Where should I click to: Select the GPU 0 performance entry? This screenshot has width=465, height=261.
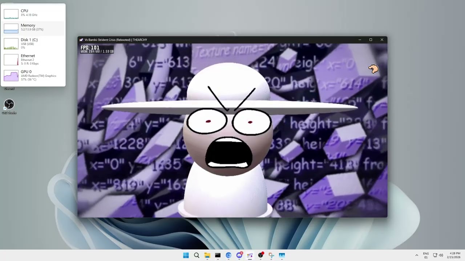pos(33,75)
